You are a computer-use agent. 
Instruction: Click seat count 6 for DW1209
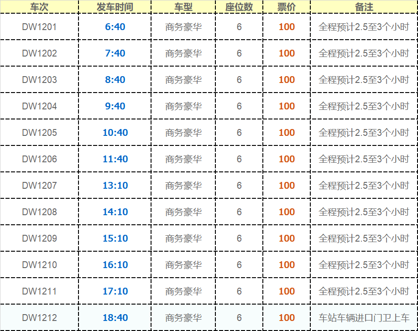click(239, 238)
